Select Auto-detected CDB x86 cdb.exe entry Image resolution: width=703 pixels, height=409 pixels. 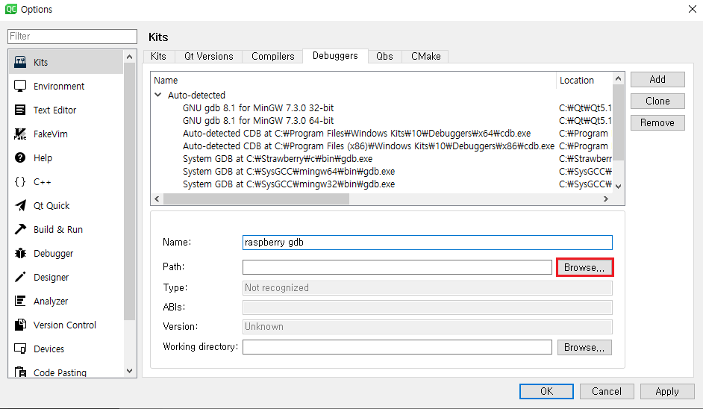(x=368, y=146)
